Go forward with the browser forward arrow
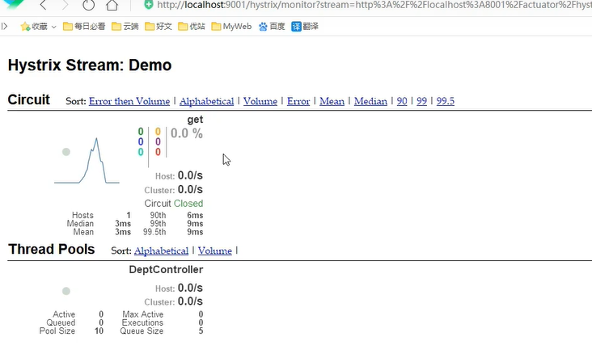This screenshot has height=358, width=592. point(66,5)
